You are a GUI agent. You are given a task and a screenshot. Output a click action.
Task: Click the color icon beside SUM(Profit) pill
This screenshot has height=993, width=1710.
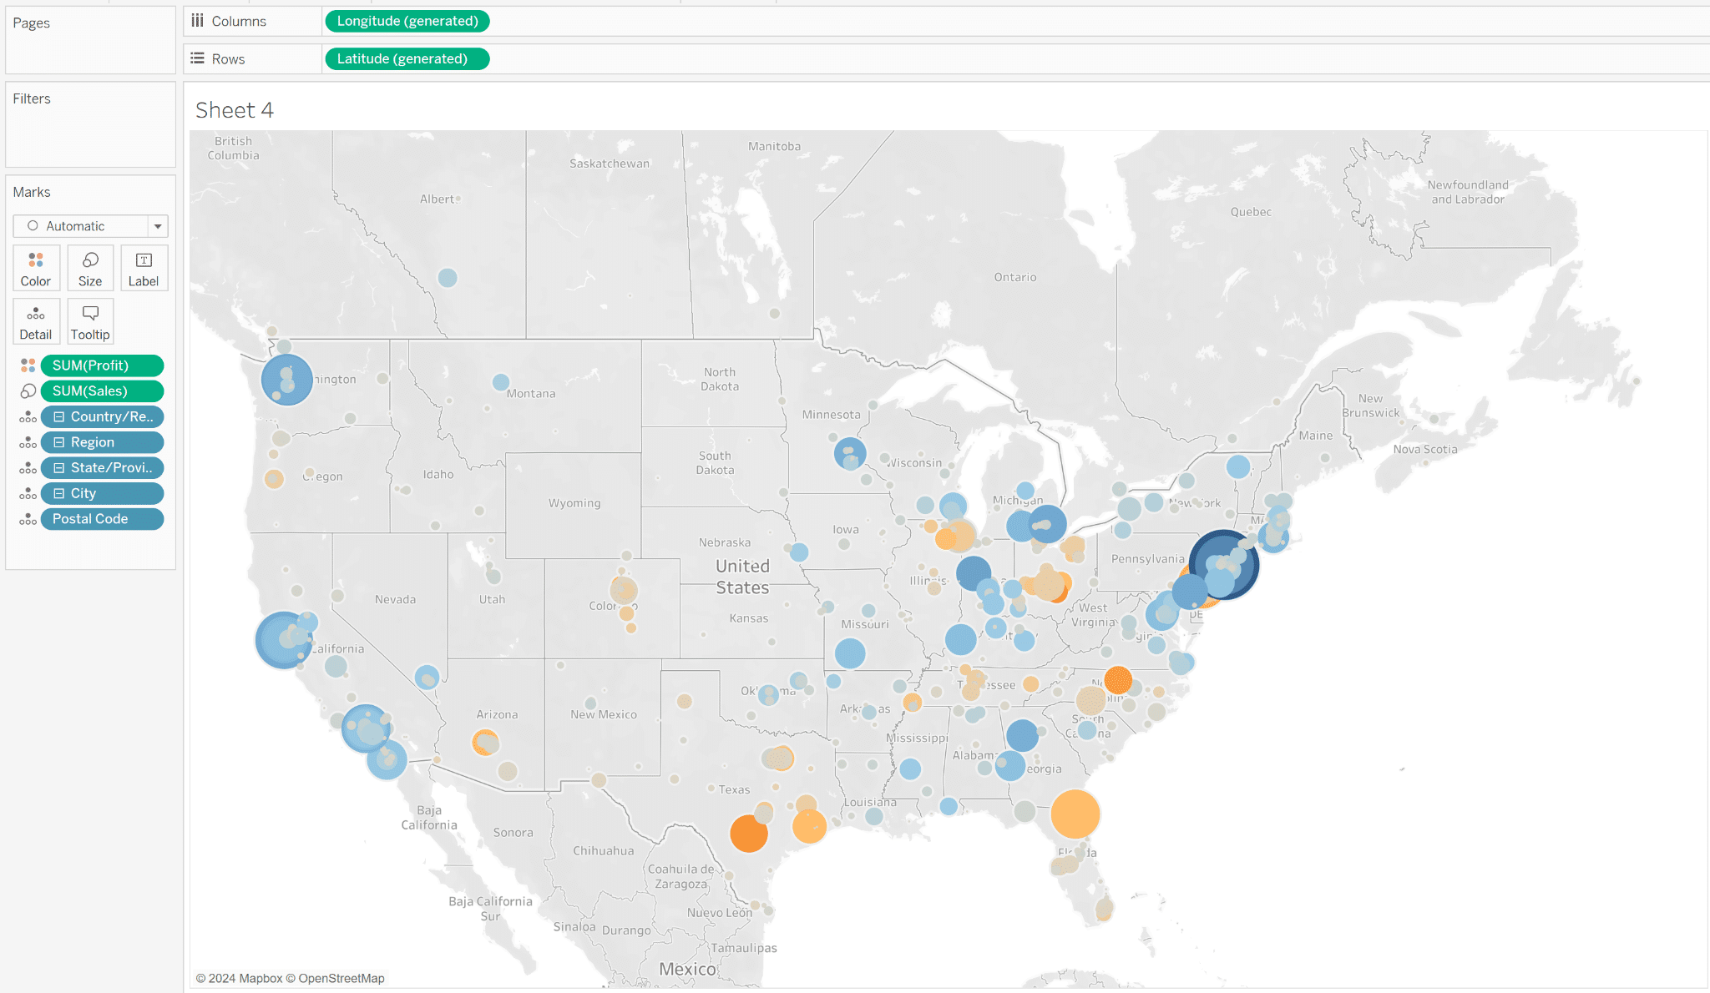point(26,365)
